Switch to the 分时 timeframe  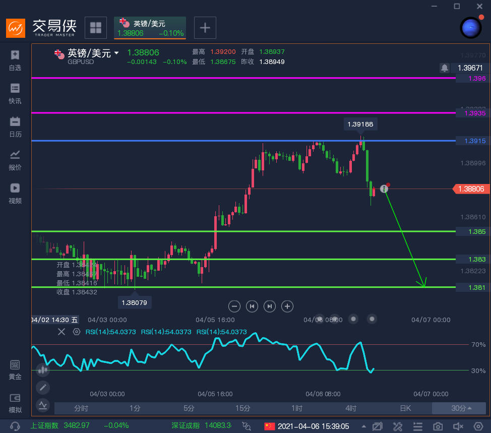[81, 408]
